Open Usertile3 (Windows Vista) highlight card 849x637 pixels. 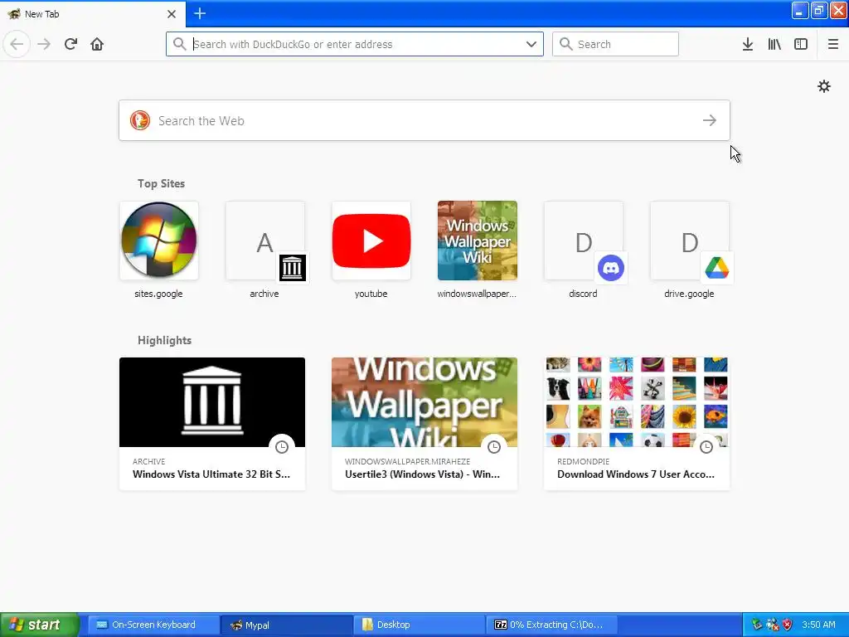(424, 424)
